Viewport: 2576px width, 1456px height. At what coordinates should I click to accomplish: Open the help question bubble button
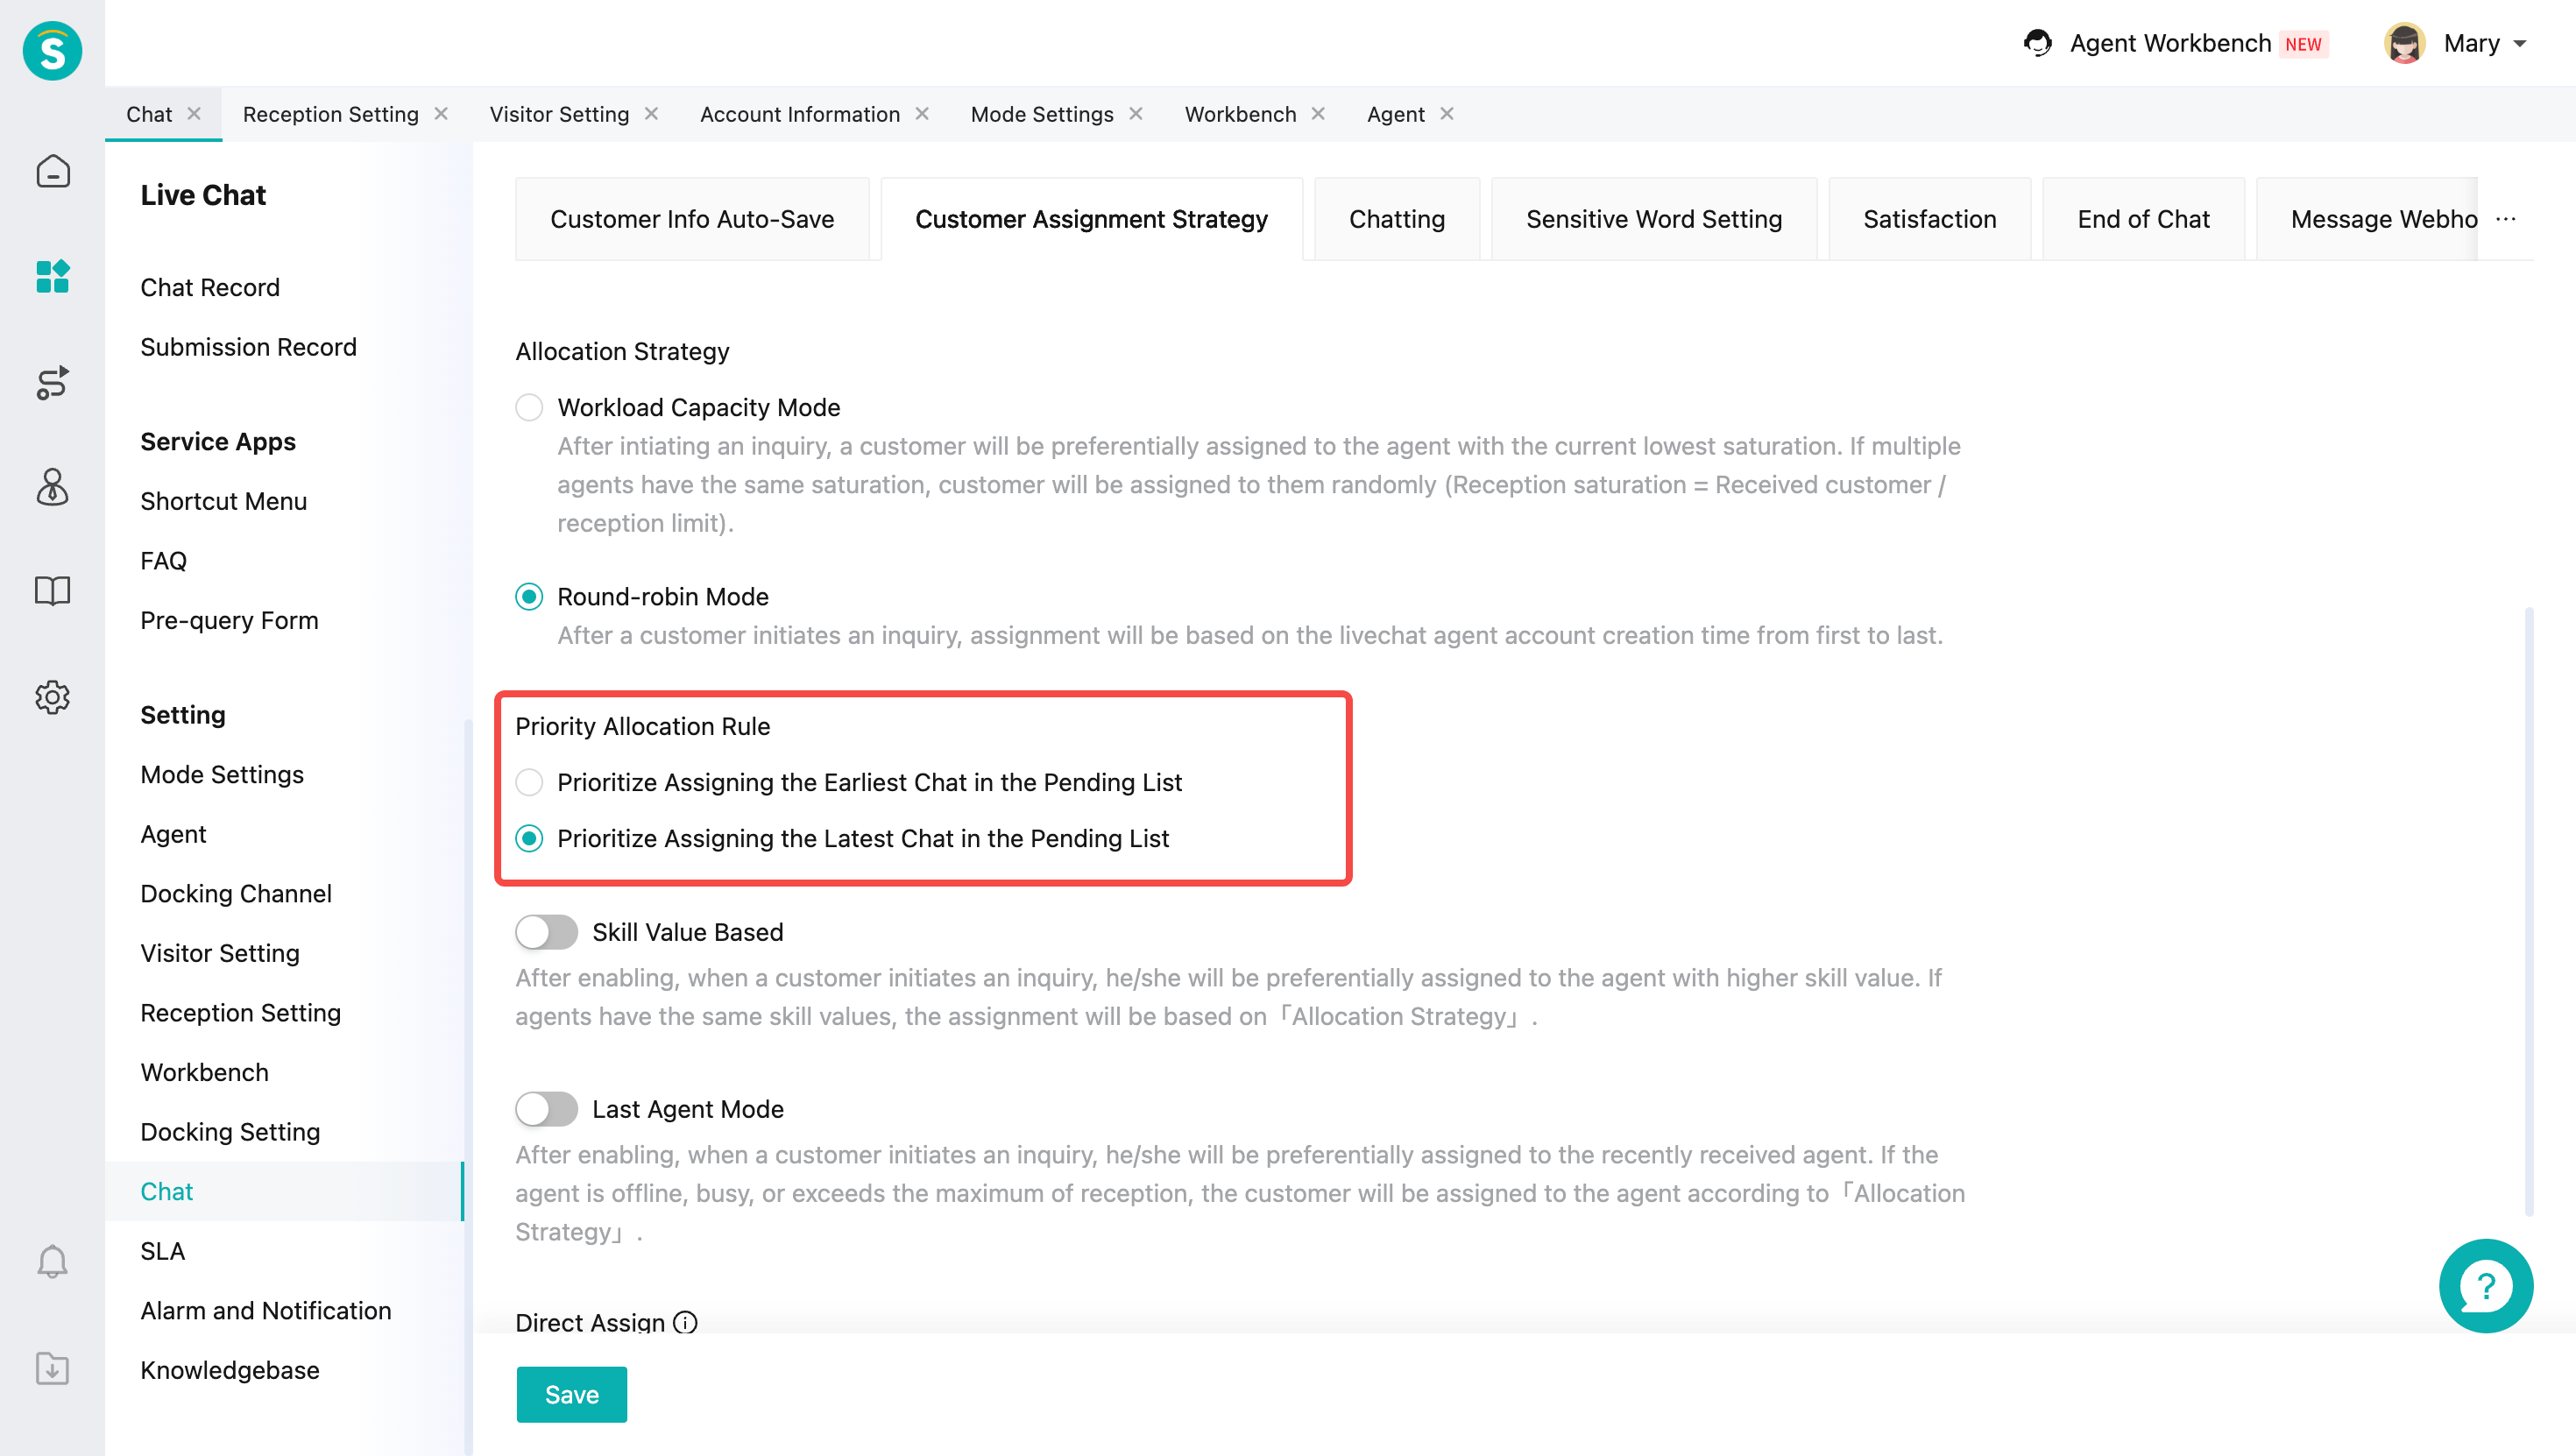2485,1286
